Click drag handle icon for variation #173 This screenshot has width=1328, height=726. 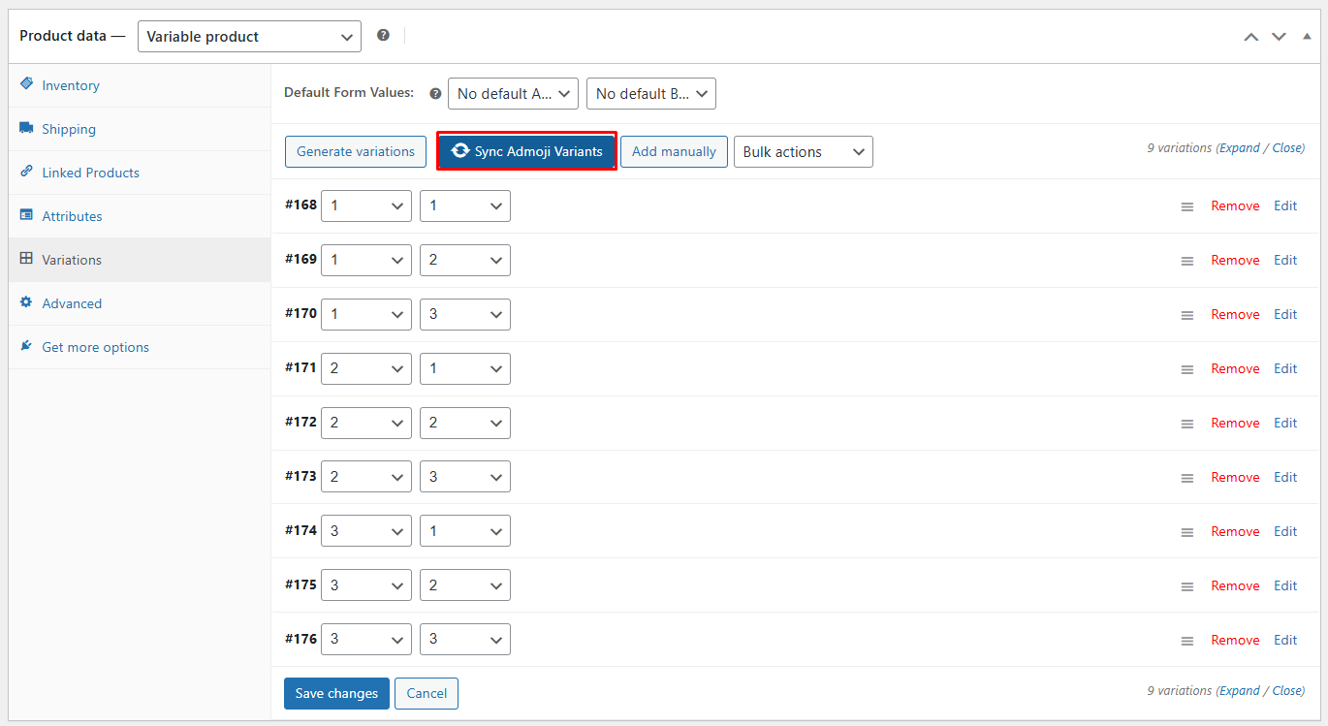(1187, 478)
